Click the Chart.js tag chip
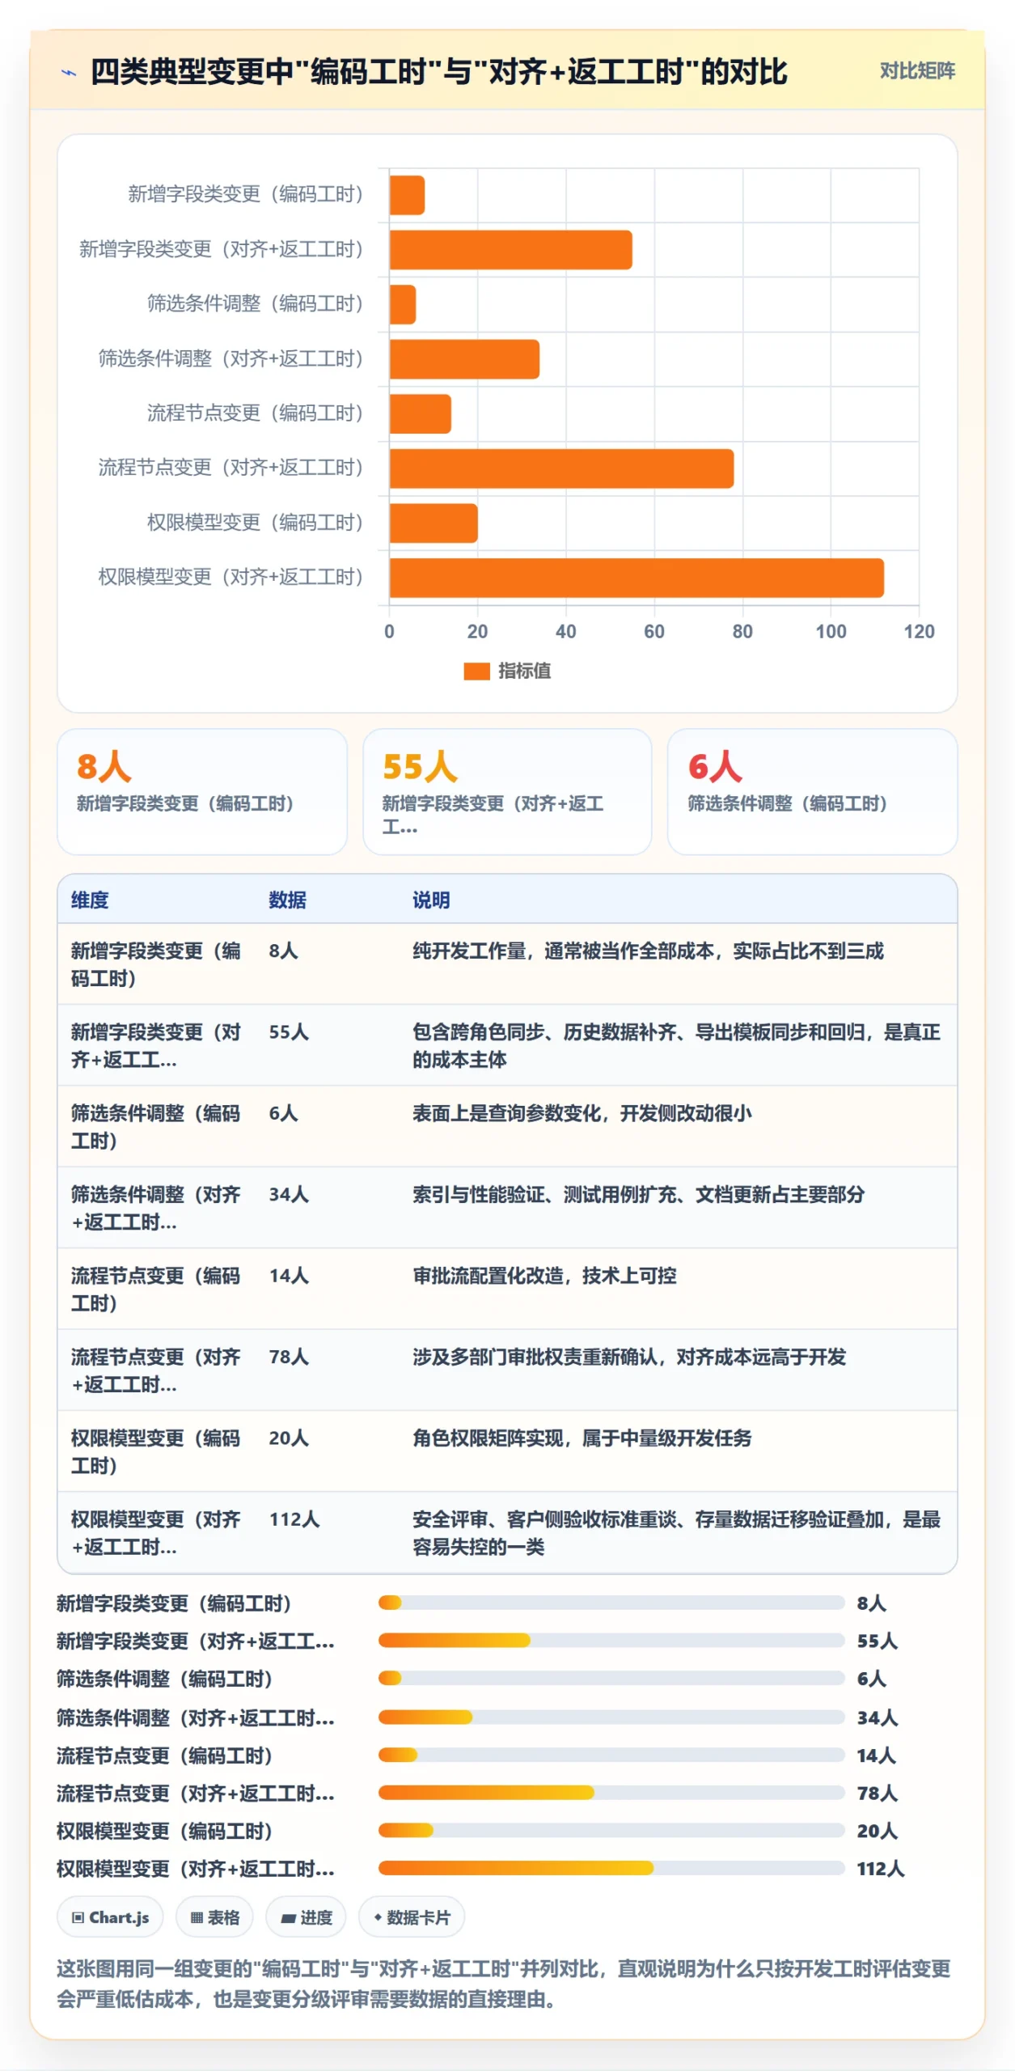The width and height of the screenshot is (1015, 2071). tap(110, 1916)
